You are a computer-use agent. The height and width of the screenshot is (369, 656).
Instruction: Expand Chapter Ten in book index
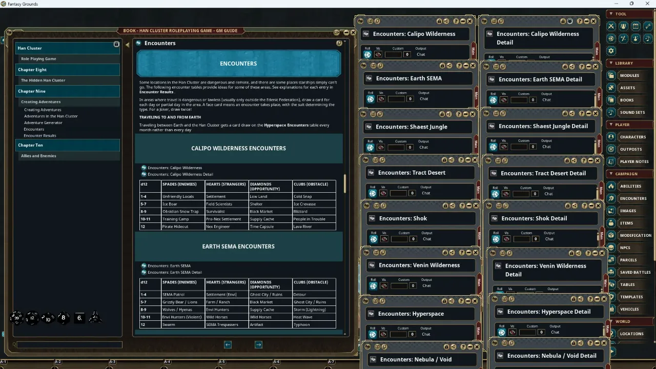coord(67,145)
